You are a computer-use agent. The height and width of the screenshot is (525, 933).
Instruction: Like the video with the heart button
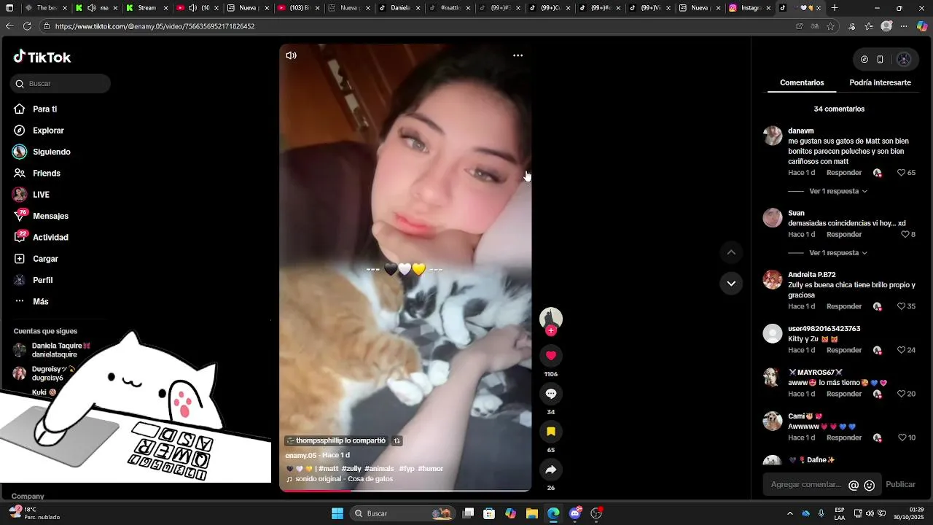[x=551, y=356]
